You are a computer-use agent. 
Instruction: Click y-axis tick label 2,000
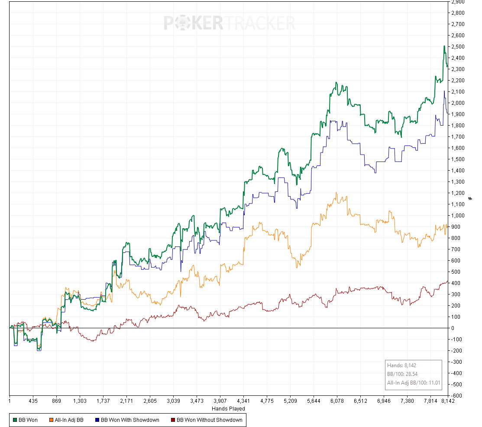(x=458, y=103)
